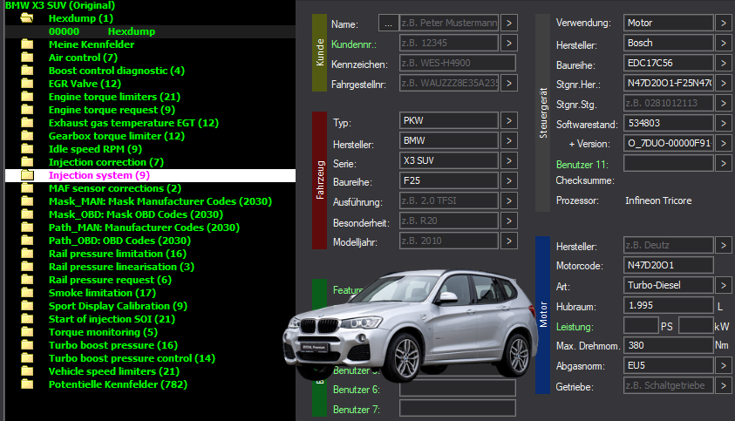
Task: Select Rail pressure request (6) folder
Action: (110, 281)
